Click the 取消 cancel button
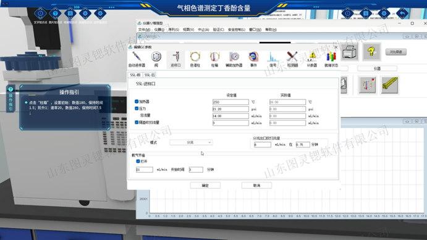The image size is (427, 240). 256,185
